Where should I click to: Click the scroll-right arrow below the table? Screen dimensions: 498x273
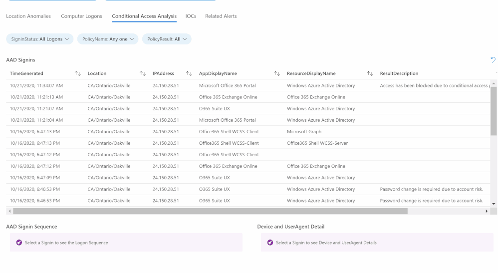[x=487, y=211]
